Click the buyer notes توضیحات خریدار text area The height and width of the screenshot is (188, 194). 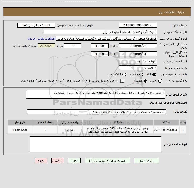click(95, 144)
